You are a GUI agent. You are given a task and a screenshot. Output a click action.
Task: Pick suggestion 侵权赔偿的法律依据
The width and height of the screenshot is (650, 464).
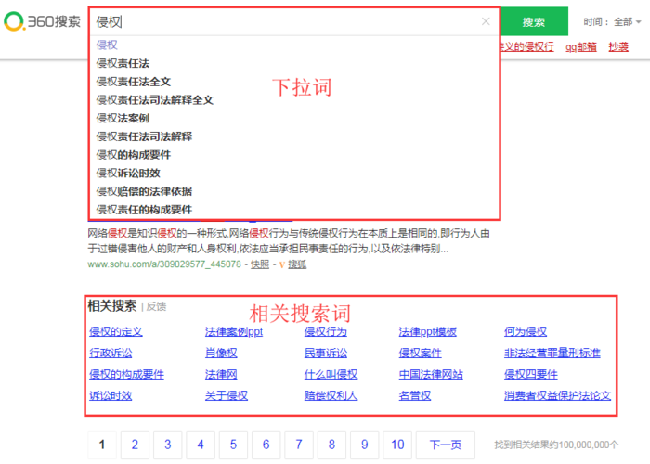144,191
